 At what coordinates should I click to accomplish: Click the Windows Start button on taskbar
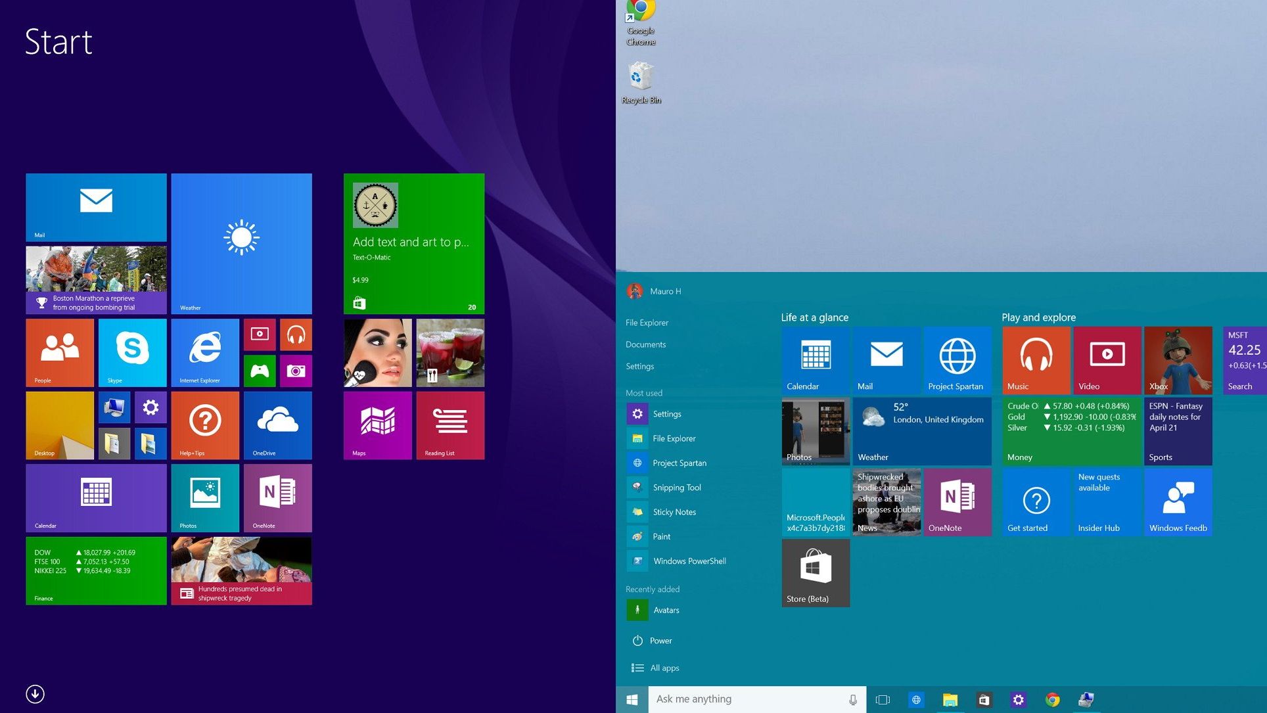tap(632, 700)
